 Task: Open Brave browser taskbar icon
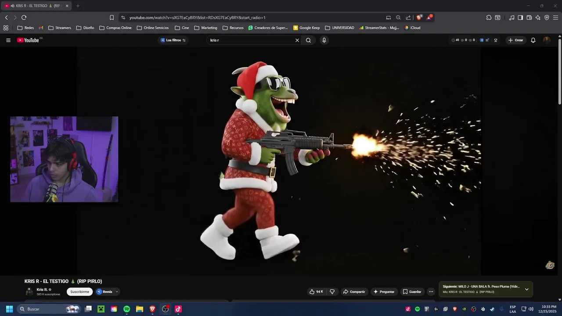click(152, 309)
